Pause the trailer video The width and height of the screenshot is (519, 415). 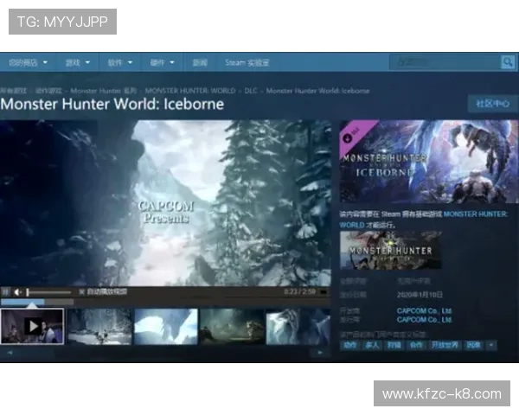pyautogui.click(x=5, y=292)
